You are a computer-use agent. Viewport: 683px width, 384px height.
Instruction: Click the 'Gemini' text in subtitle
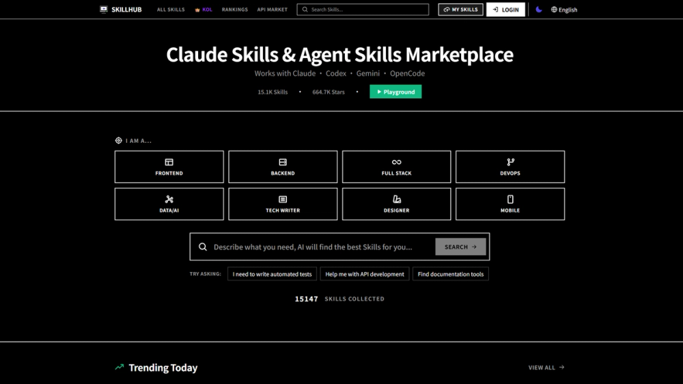click(368, 73)
